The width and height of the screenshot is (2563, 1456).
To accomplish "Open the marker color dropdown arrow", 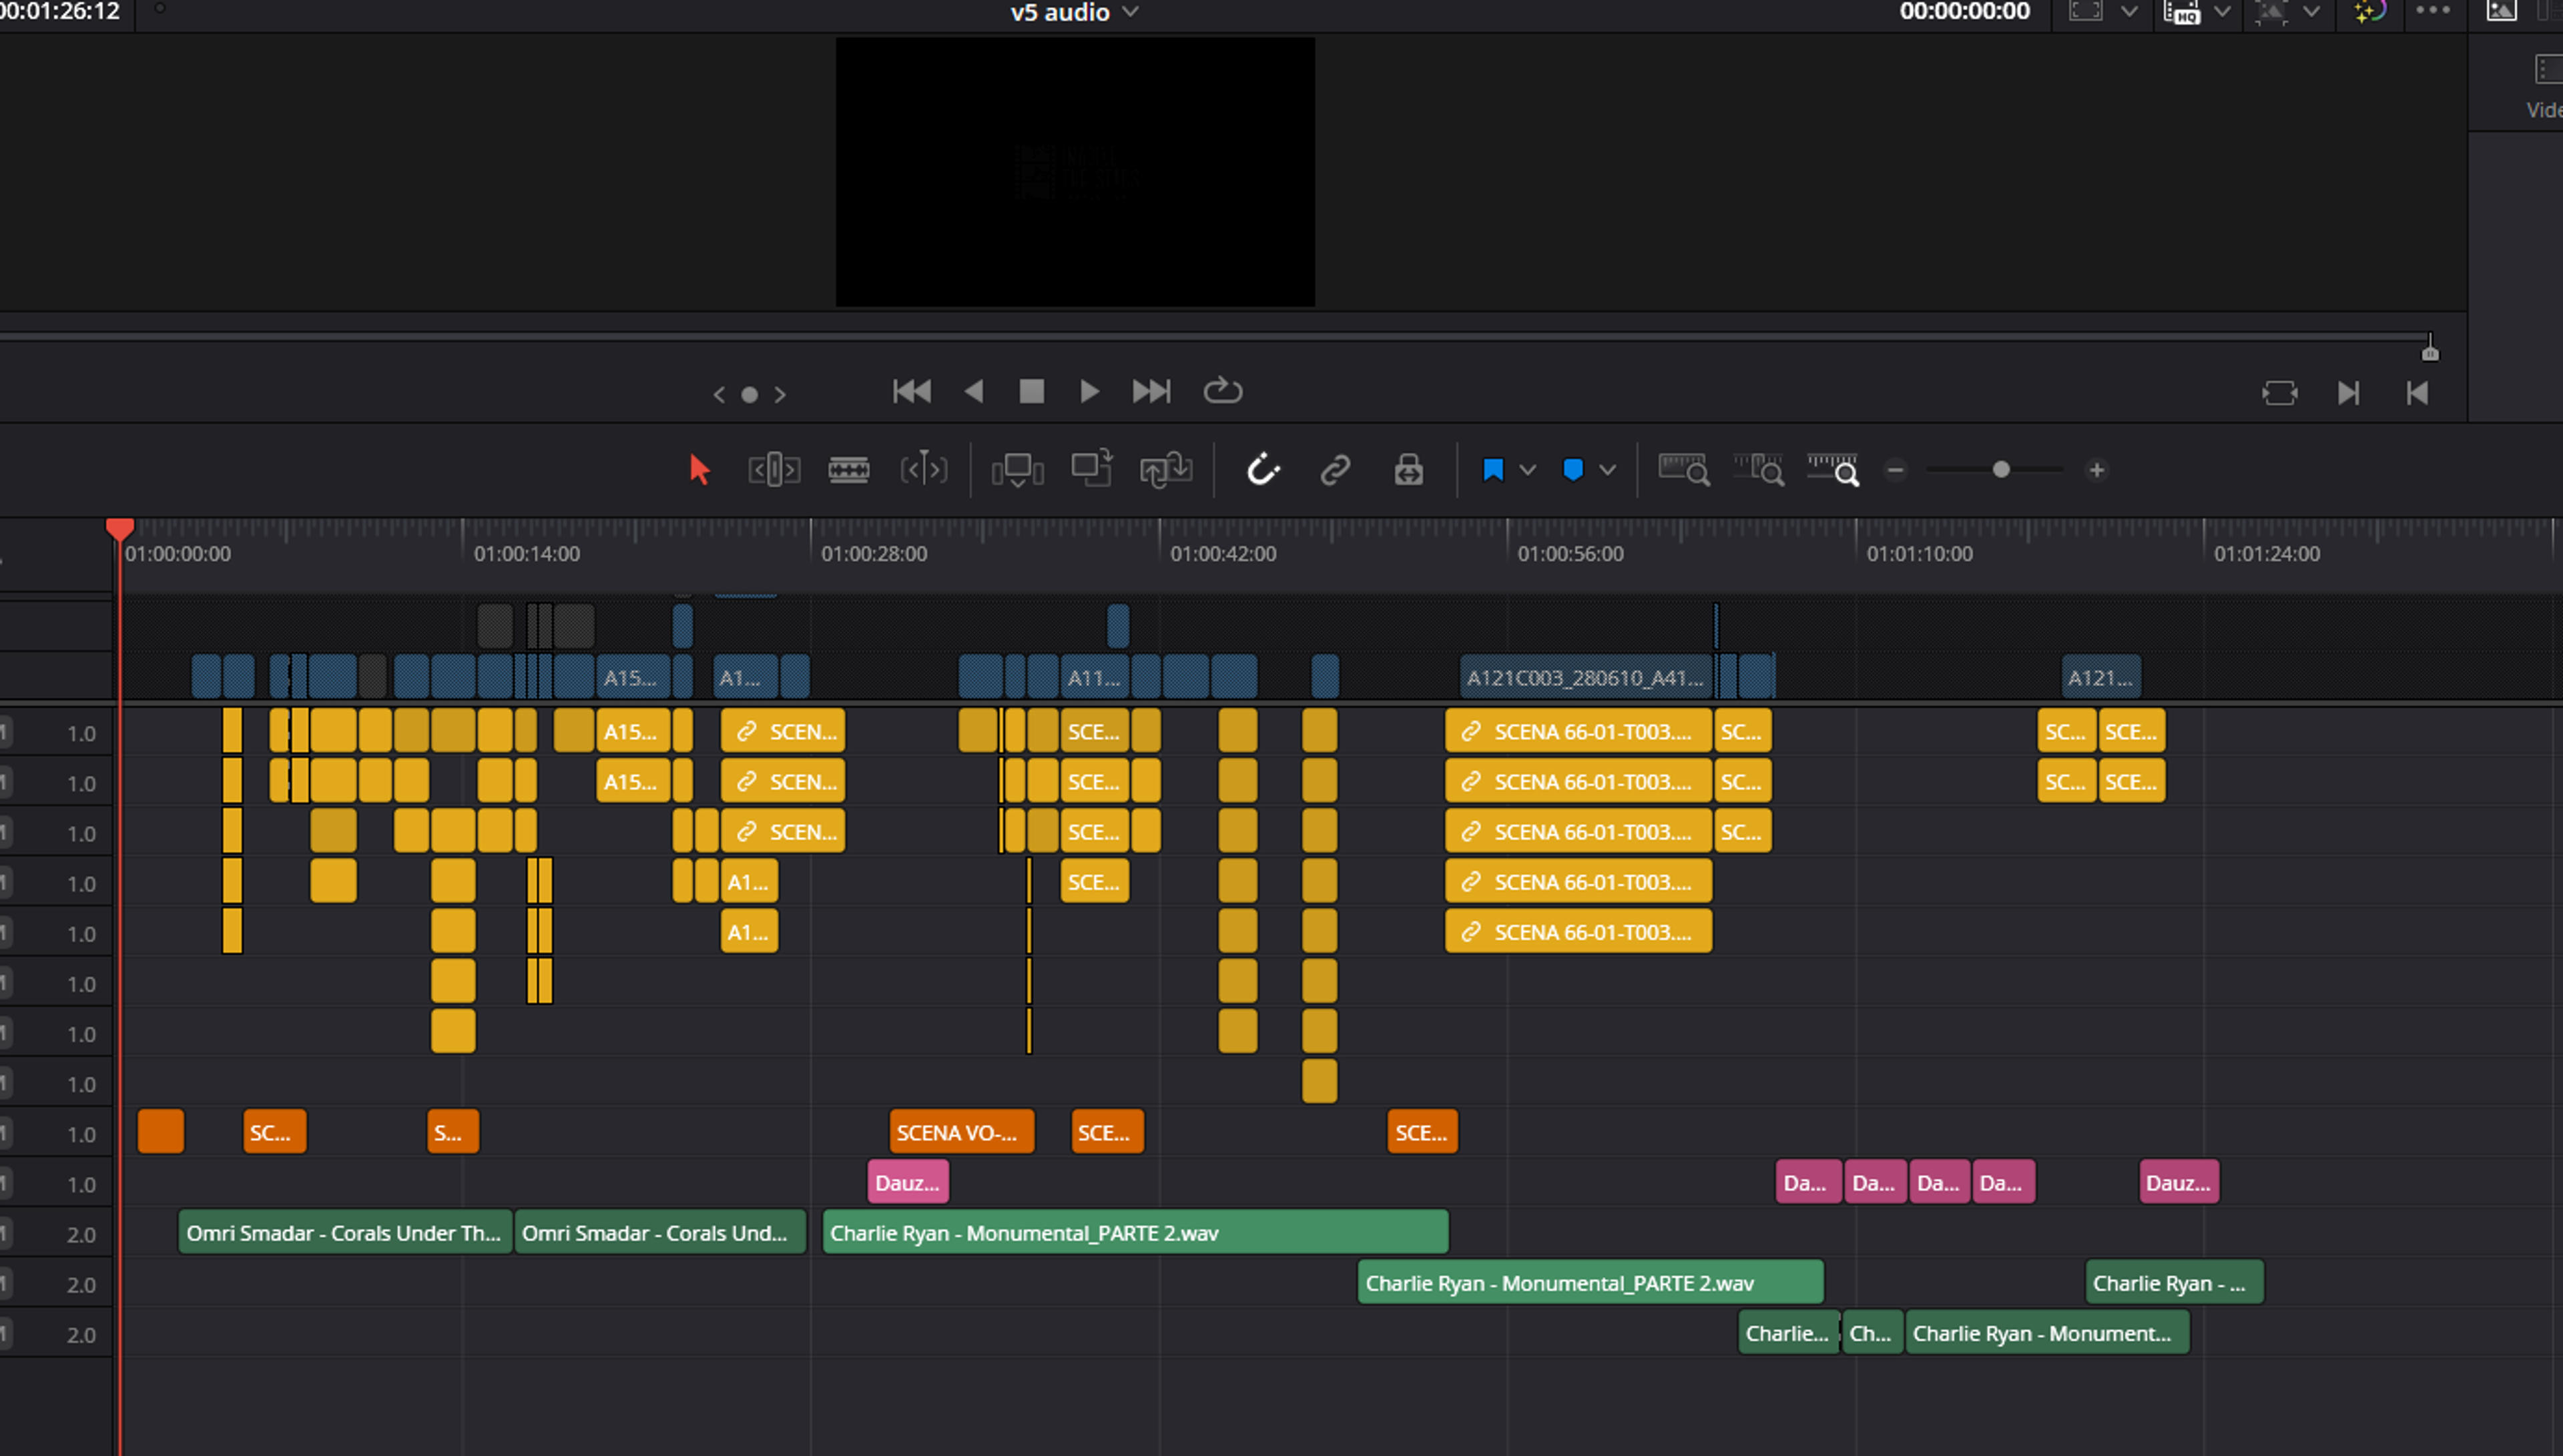I will (x=1607, y=470).
